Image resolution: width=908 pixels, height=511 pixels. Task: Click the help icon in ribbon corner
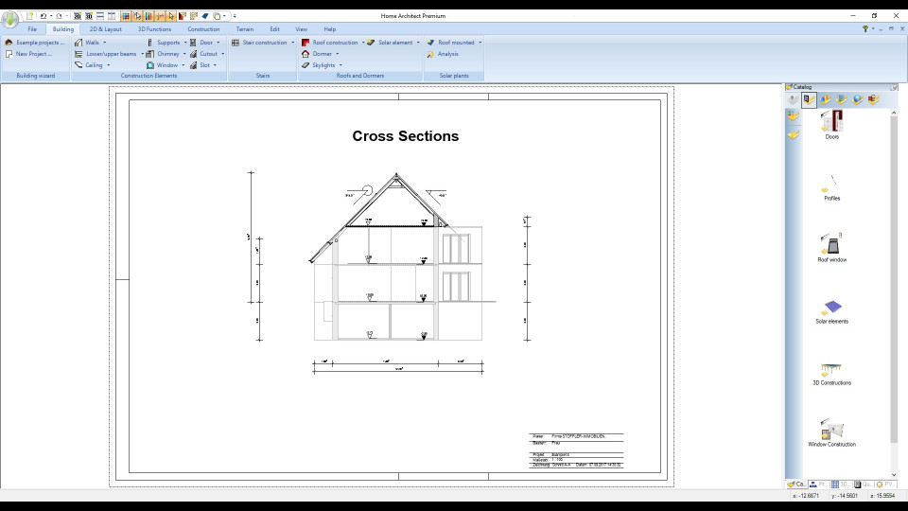(865, 29)
